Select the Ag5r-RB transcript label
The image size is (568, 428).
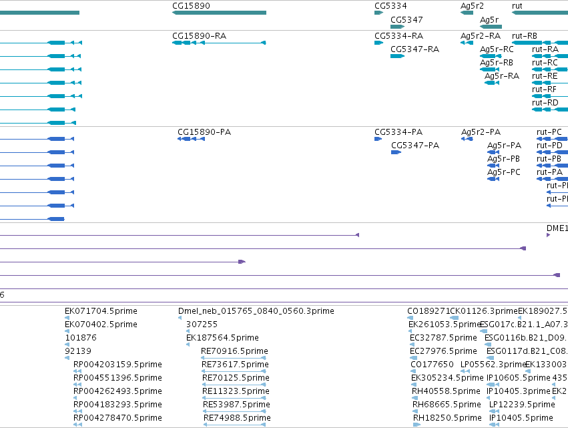point(497,63)
